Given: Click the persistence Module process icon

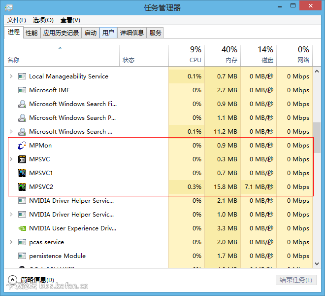Looking at the screenshot, I should coord(22,256).
